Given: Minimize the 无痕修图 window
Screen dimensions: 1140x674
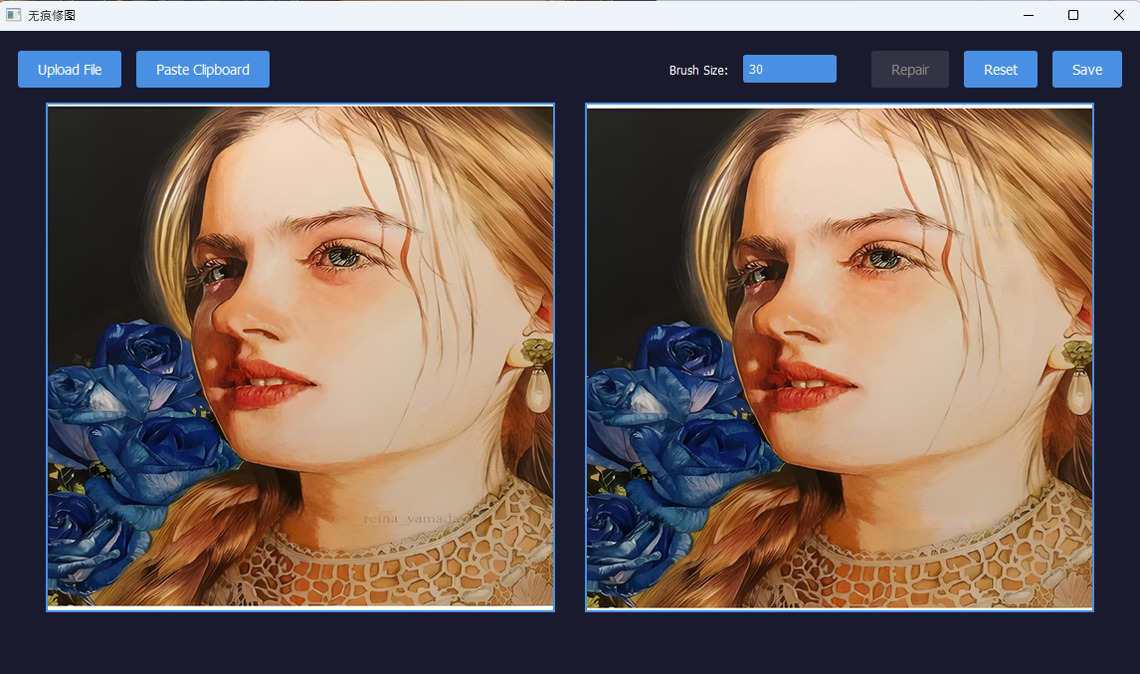Looking at the screenshot, I should pyautogui.click(x=1028, y=15).
